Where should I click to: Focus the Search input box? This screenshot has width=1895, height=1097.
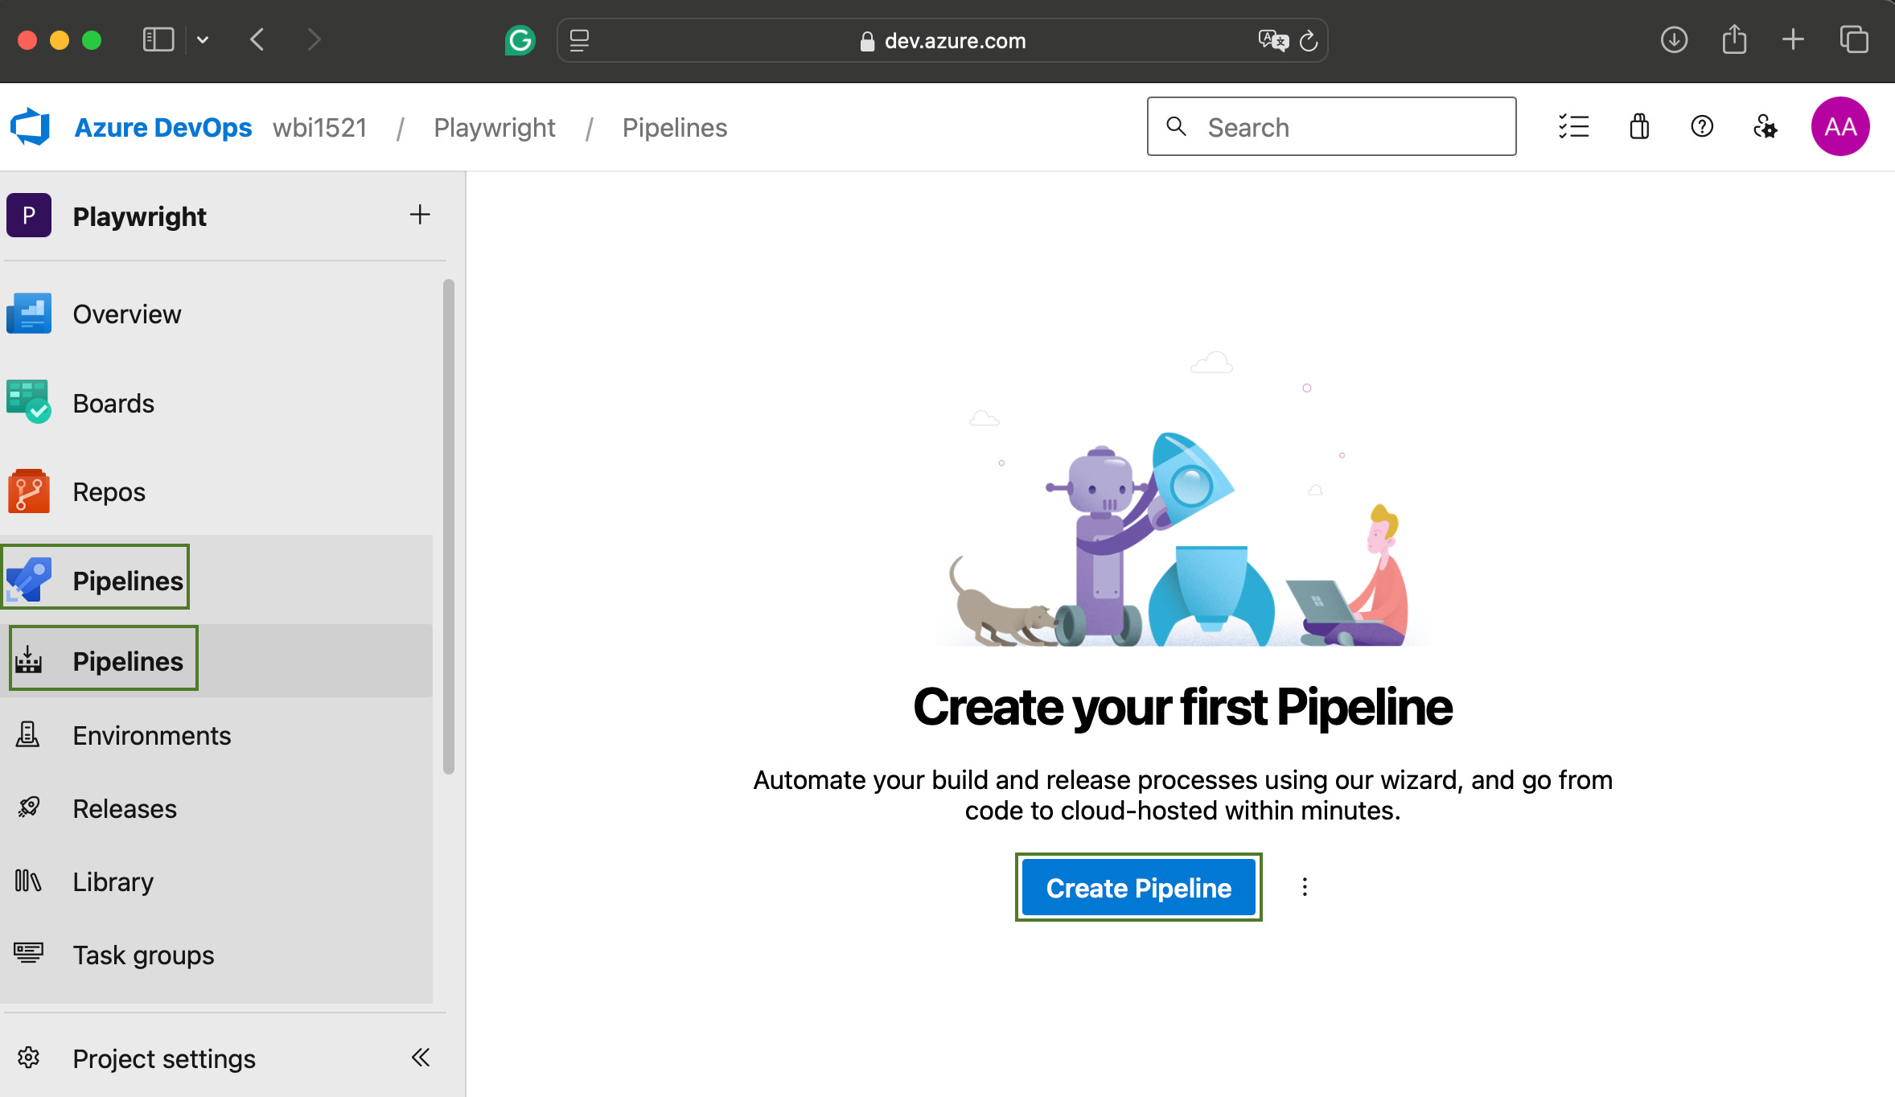[x=1332, y=126]
